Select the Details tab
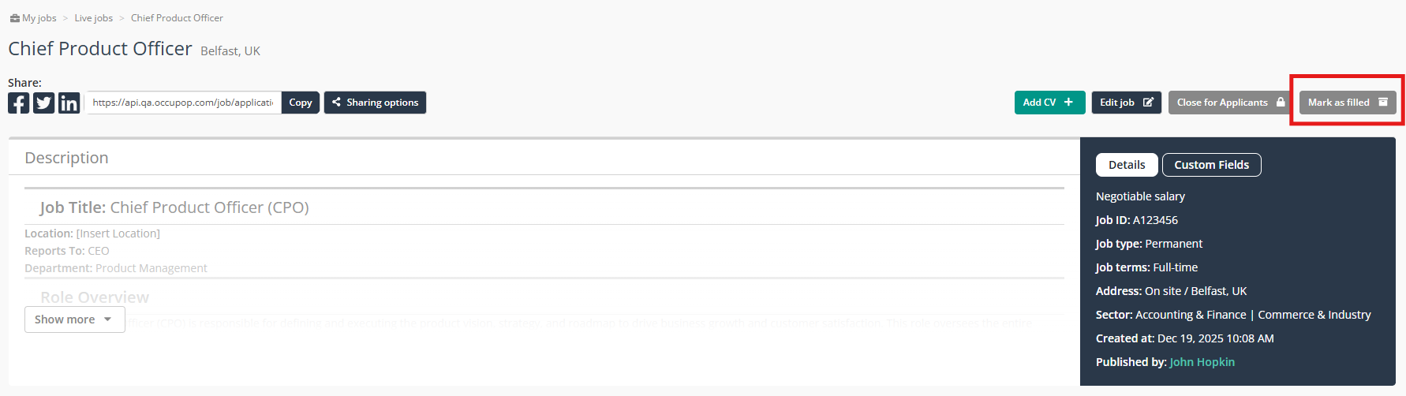The width and height of the screenshot is (1406, 396). [1127, 165]
